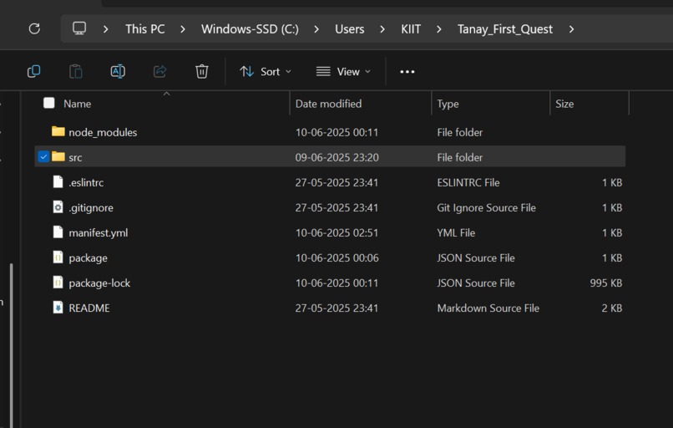
Task: Select the node_modules folder name
Action: [103, 132]
